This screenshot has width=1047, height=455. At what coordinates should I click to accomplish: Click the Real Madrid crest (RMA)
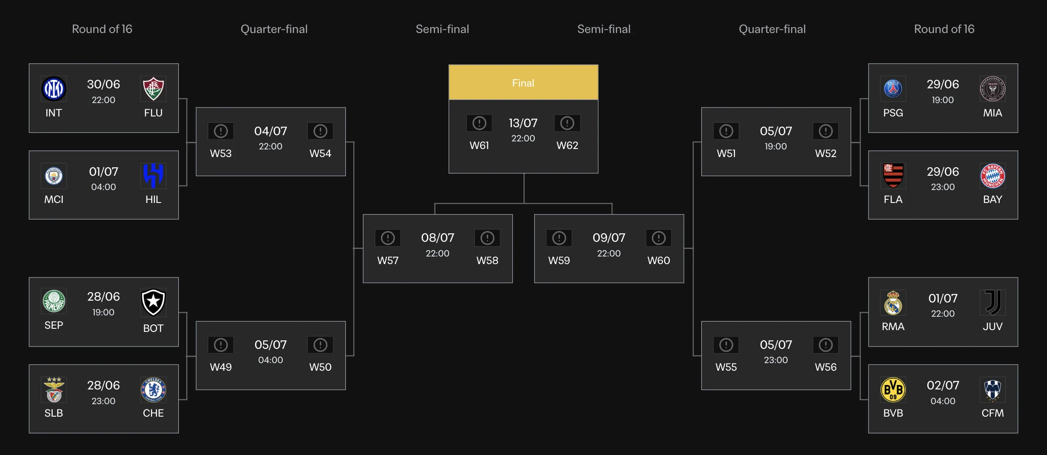click(x=893, y=303)
